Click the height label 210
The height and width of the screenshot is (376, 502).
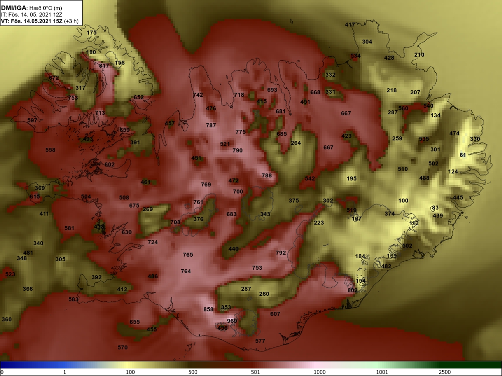point(419,55)
